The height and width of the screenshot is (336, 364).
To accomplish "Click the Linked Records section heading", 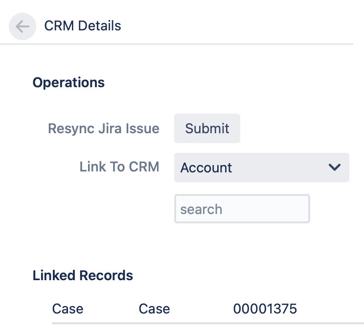I will 83,275.
